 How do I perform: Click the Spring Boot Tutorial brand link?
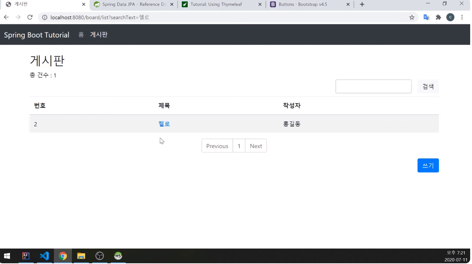pos(37,35)
